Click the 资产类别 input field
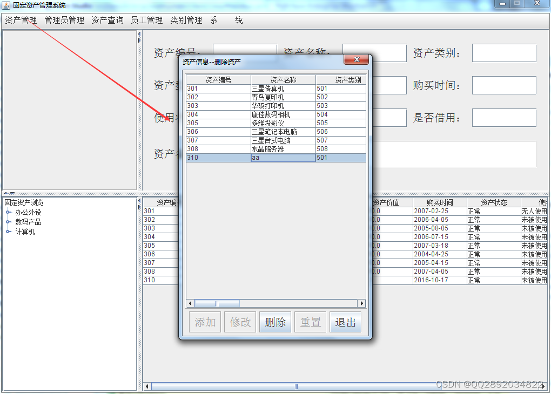The height and width of the screenshot is (394, 551). [x=503, y=52]
